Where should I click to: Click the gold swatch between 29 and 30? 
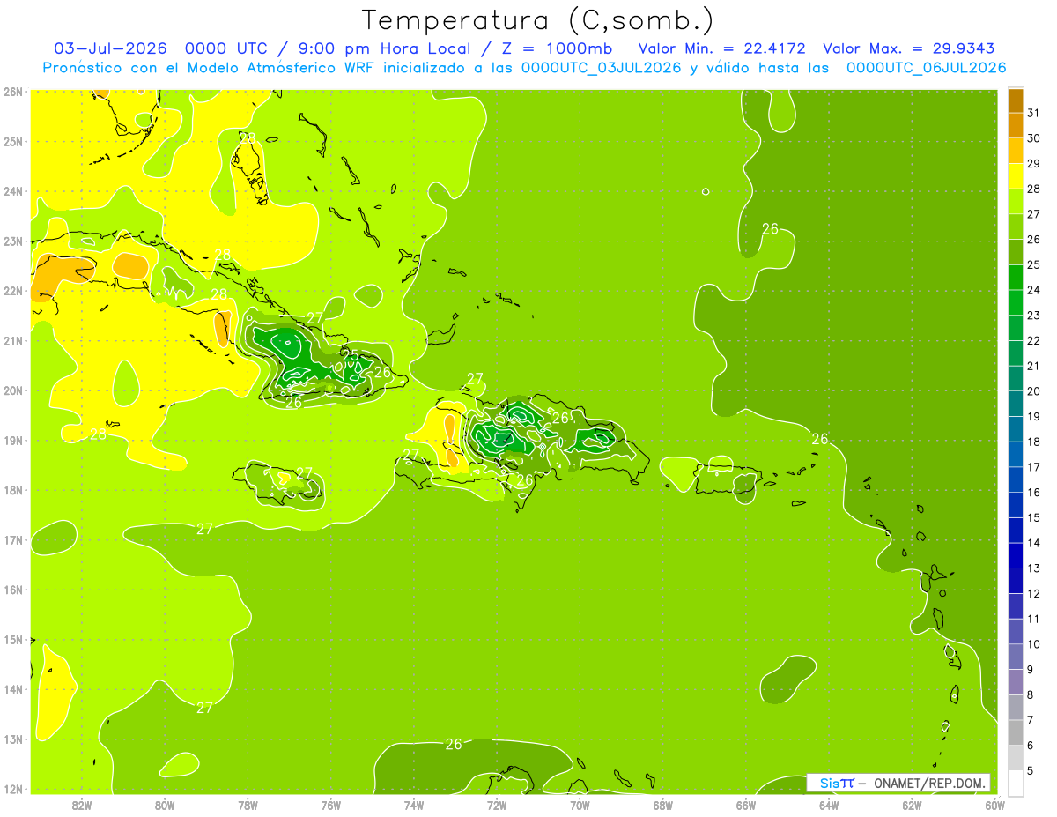pos(1016,152)
